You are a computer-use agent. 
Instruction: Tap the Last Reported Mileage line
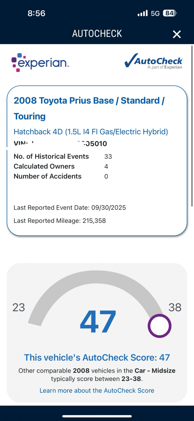[60, 221]
